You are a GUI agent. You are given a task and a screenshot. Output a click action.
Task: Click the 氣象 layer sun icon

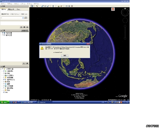click(6, 82)
